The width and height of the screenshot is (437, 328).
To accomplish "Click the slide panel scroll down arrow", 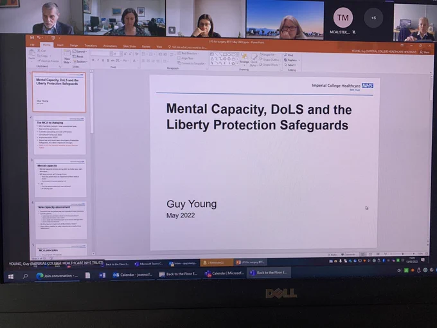I will (x=93, y=253).
